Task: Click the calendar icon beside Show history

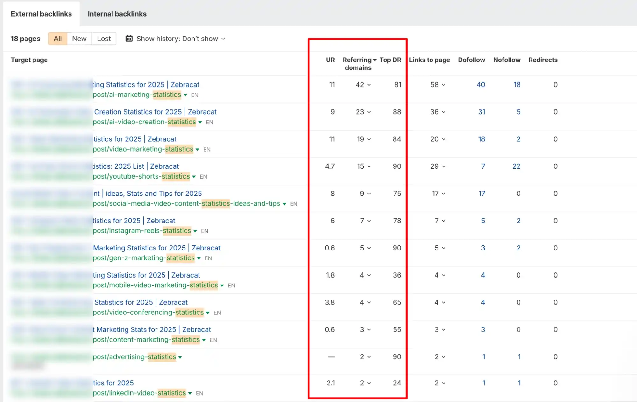Action: click(x=129, y=39)
